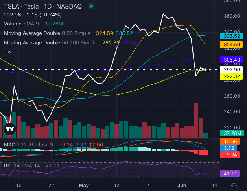The image size is (247, 191).
Task: Click the 292.96 −2.18 (−0.74%) quote
Action: (x=33, y=15)
